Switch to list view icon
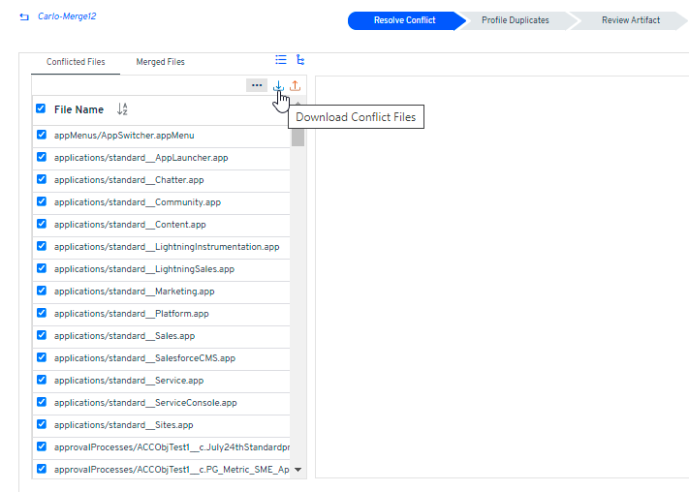 (281, 59)
